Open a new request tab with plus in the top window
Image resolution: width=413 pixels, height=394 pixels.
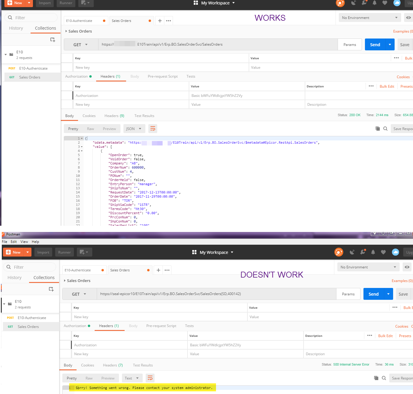(x=160, y=21)
